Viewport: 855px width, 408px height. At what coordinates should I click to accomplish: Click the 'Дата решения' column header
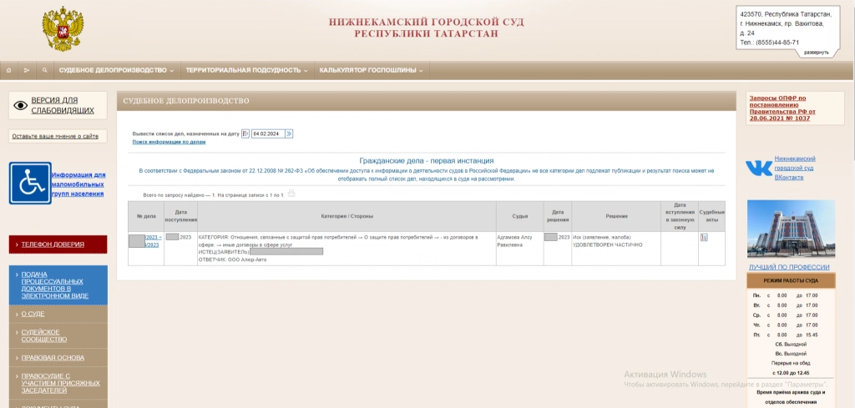pos(557,216)
